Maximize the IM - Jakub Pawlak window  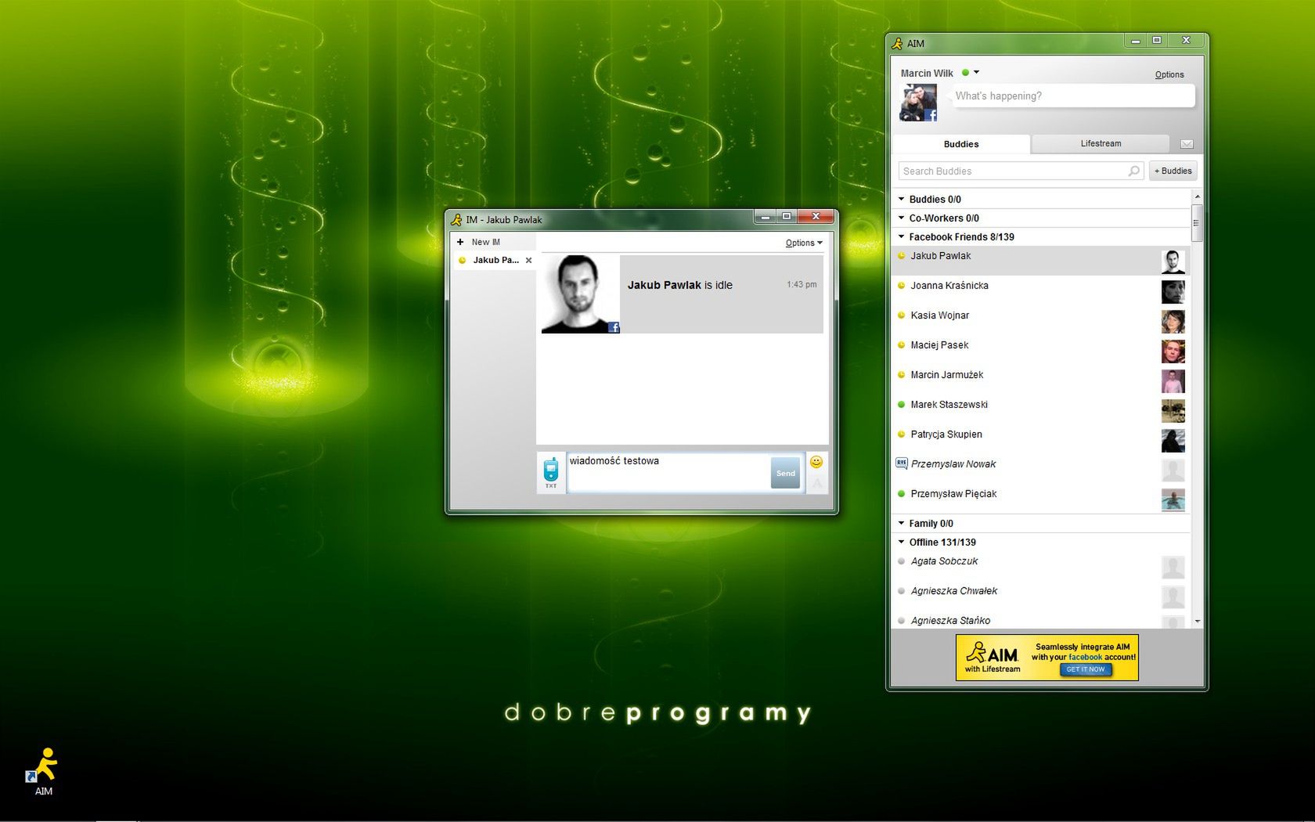click(787, 216)
